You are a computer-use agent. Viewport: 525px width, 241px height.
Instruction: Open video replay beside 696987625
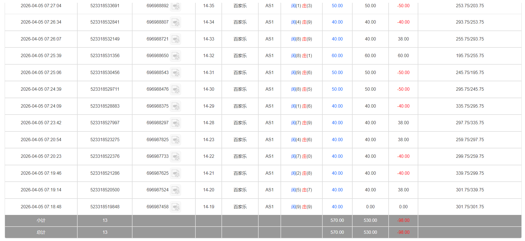point(175,173)
